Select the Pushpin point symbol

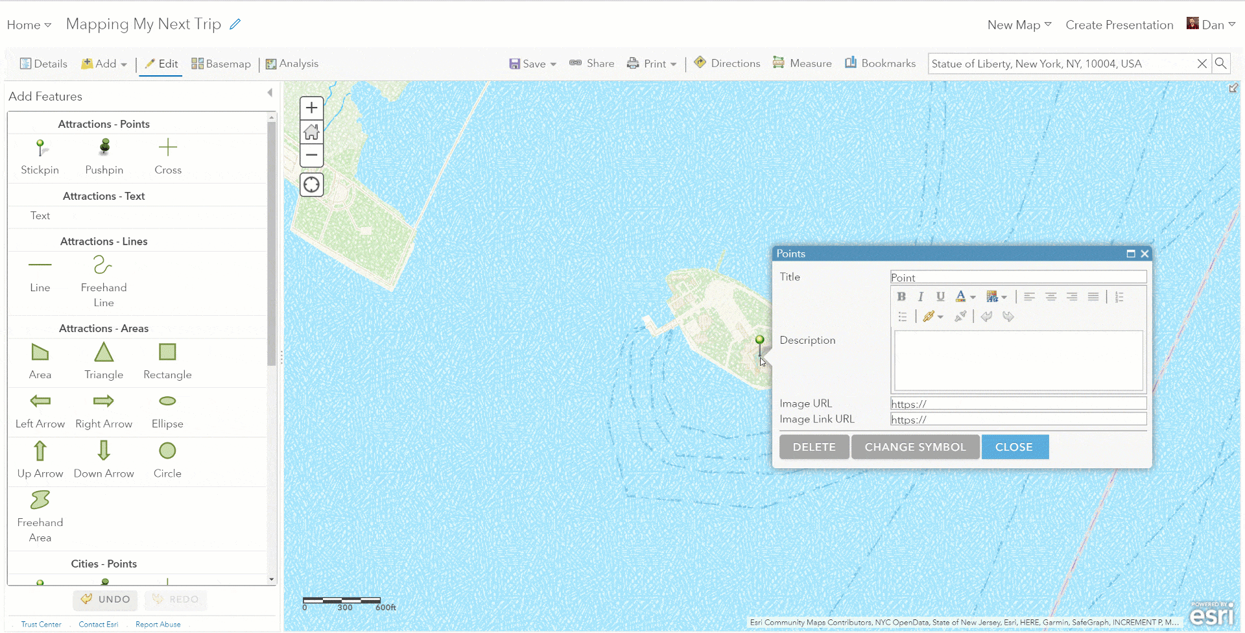(x=104, y=156)
